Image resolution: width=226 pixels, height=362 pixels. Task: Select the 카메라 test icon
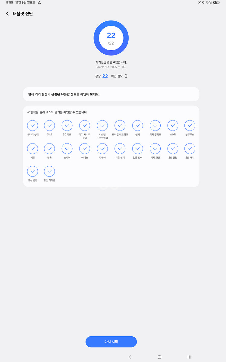[x=102, y=148]
